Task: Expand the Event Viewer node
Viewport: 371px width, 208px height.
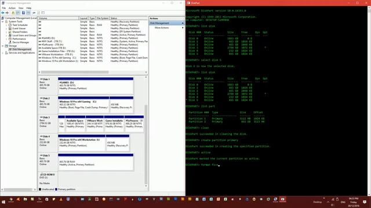Action: 6,28
